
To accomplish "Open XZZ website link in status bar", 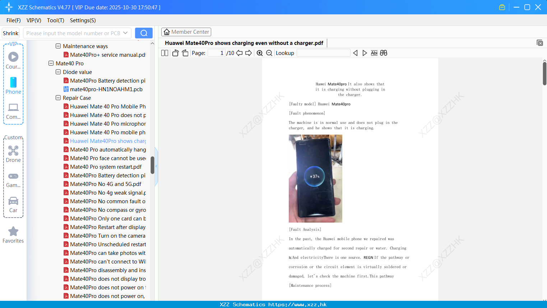I will 297,304.
